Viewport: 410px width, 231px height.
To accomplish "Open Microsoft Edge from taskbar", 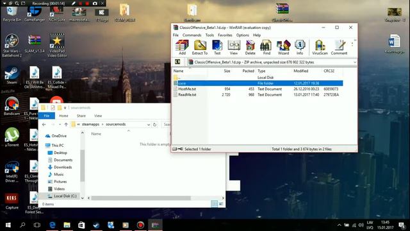I will click(53, 225).
